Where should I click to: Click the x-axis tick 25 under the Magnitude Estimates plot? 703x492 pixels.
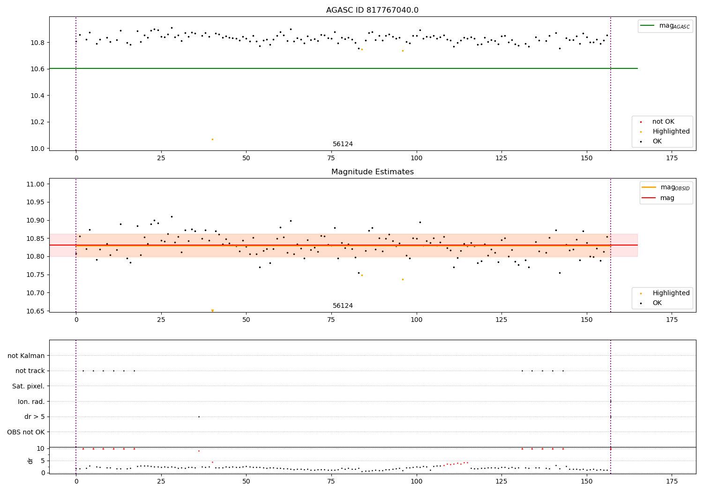tap(161, 320)
